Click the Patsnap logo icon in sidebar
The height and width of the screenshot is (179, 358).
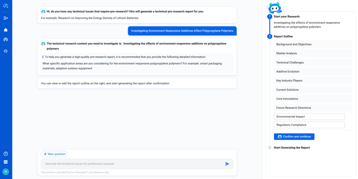pos(6,6)
